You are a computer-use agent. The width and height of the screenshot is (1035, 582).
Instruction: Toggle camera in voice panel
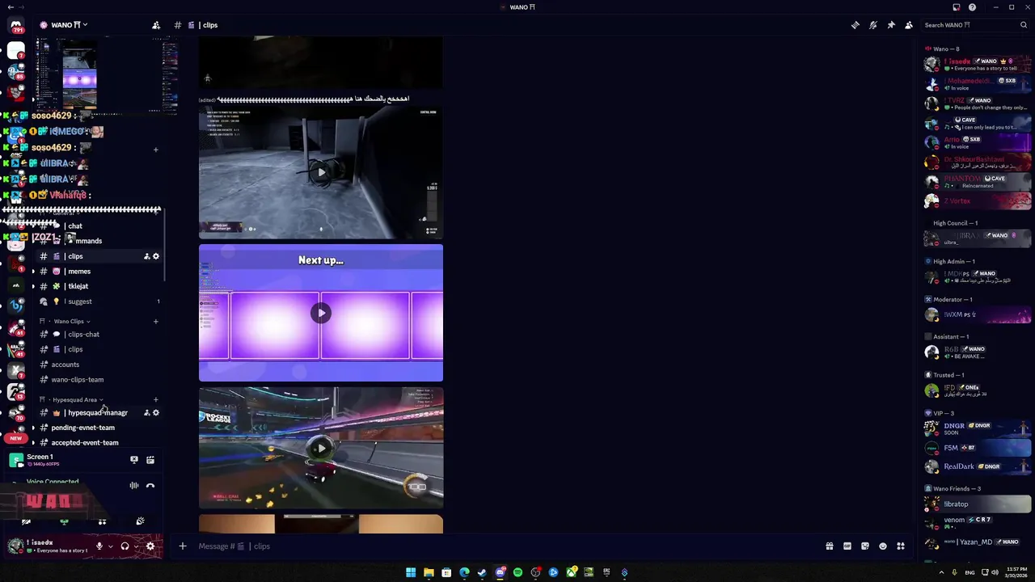26,521
